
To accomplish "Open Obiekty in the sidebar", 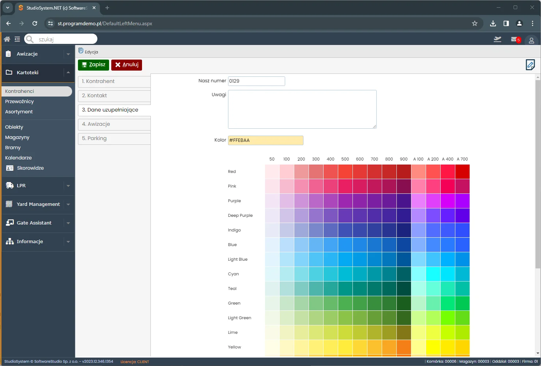I will pos(14,127).
